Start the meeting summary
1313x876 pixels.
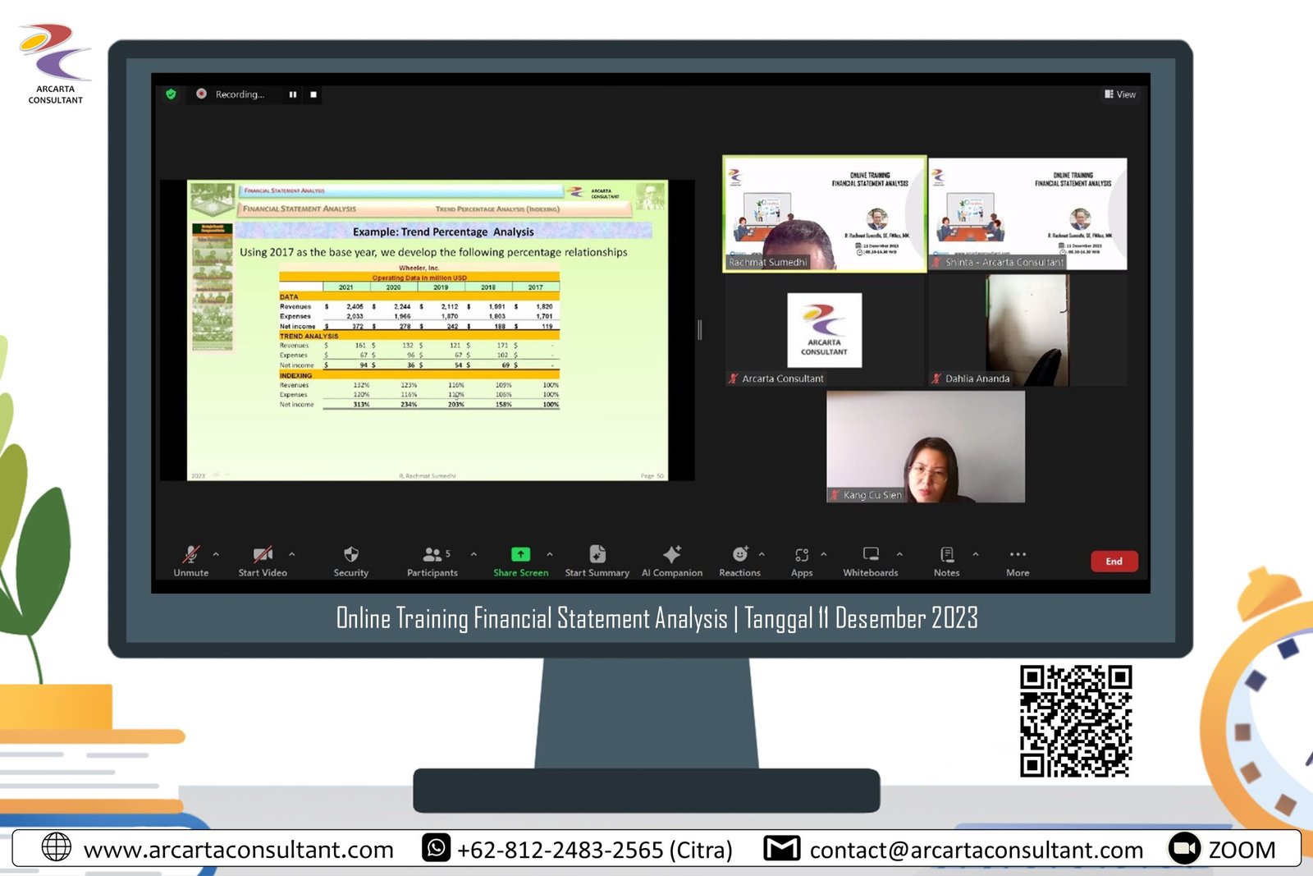coord(597,561)
